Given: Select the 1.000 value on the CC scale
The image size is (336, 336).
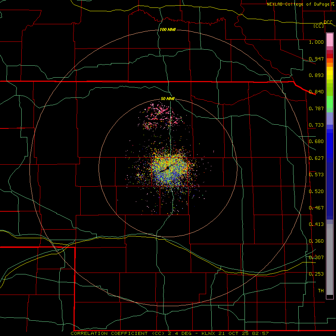Looking at the screenshot, I should [316, 42].
